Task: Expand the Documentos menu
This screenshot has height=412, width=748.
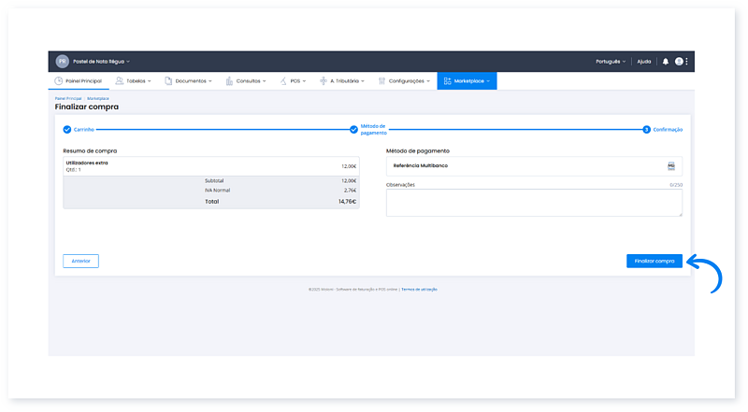Action: click(x=189, y=81)
